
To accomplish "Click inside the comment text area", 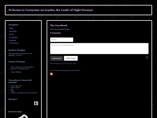I will [99, 49].
